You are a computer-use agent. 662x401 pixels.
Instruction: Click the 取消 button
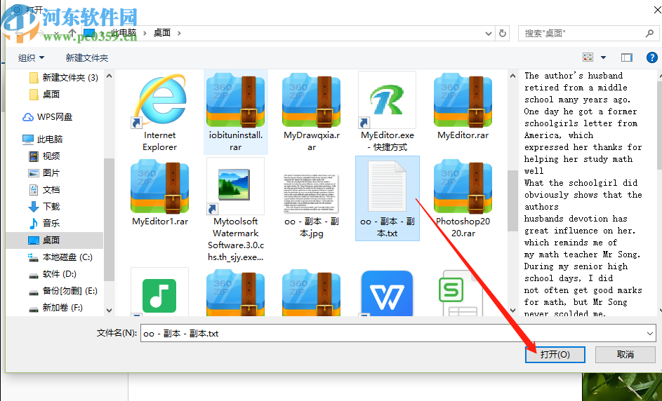(625, 355)
